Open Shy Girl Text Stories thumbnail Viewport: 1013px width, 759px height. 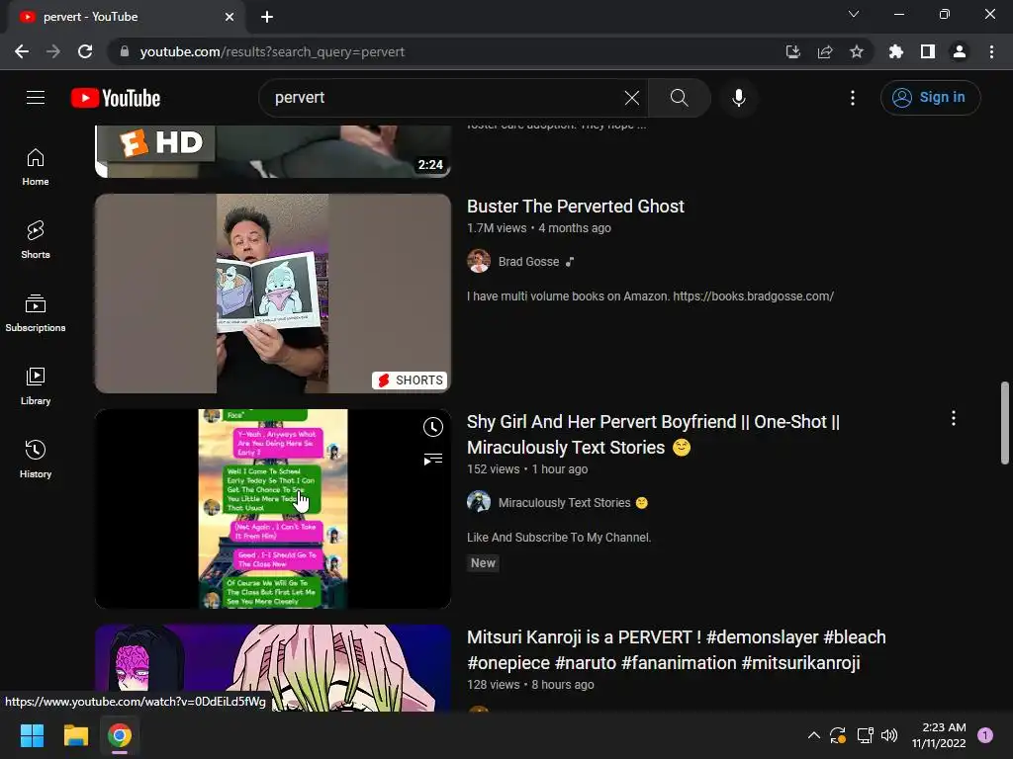pyautogui.click(x=273, y=509)
